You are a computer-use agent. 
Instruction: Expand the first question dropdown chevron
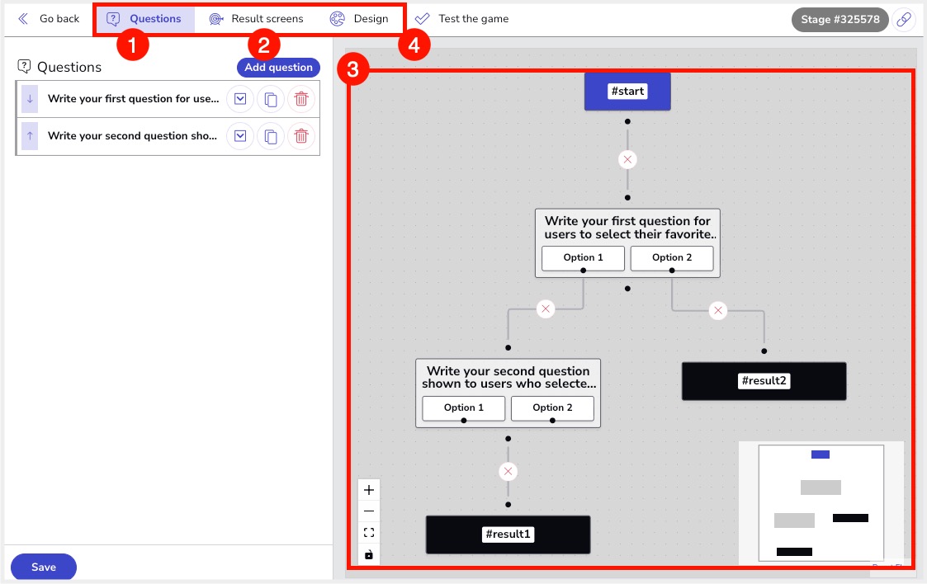(x=239, y=99)
